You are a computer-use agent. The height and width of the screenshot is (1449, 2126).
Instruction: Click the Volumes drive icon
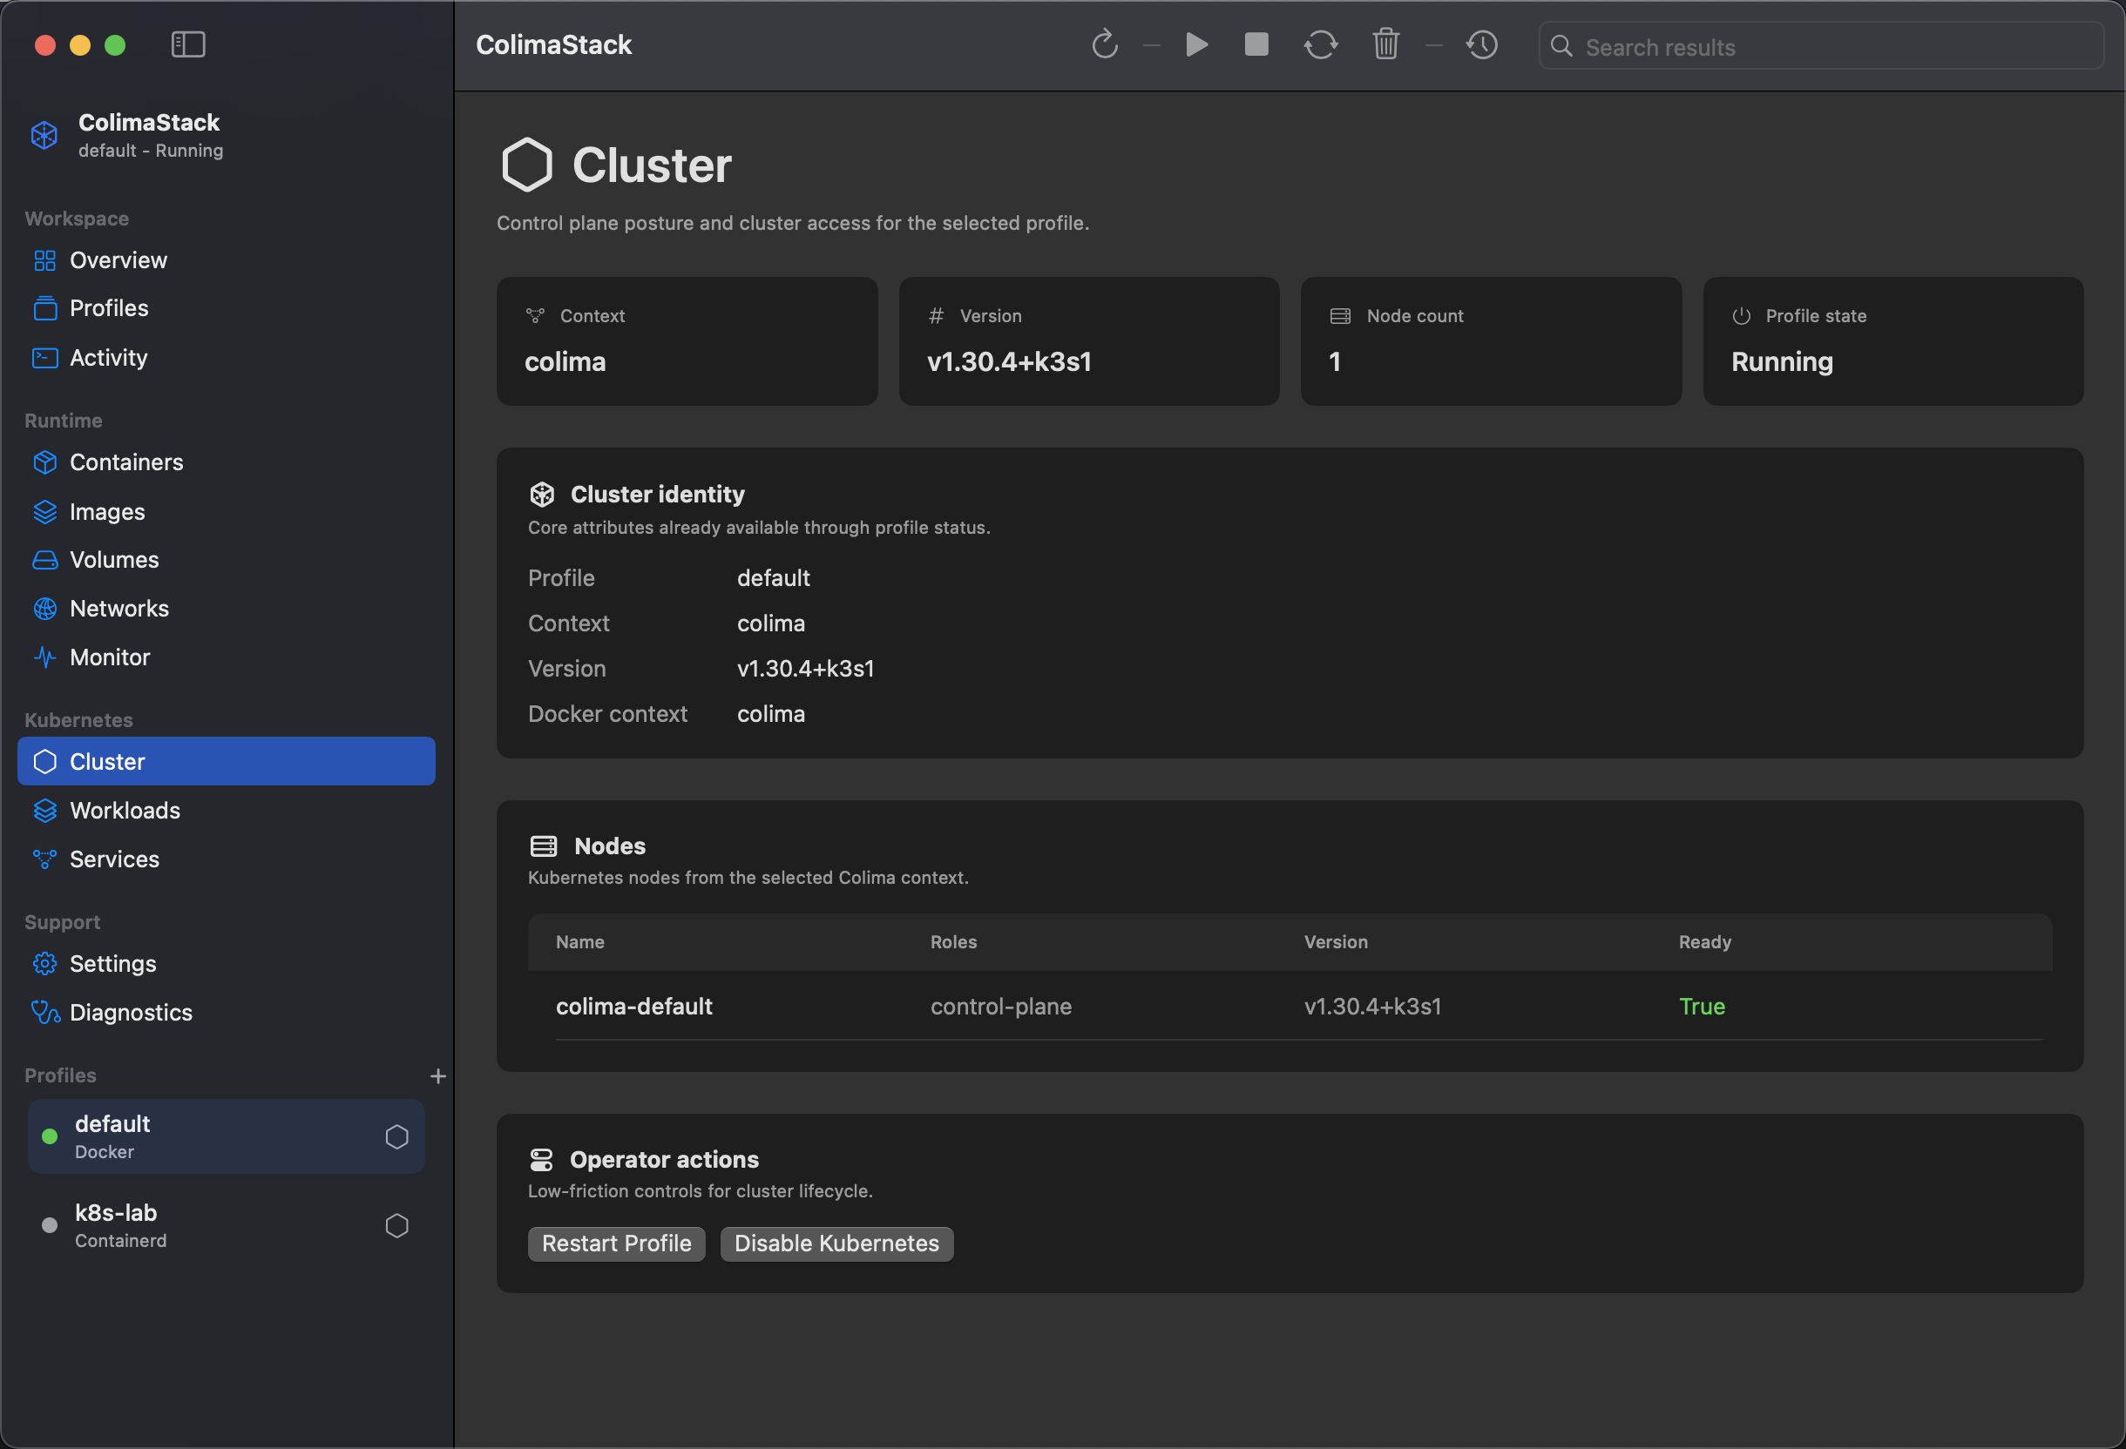click(44, 560)
